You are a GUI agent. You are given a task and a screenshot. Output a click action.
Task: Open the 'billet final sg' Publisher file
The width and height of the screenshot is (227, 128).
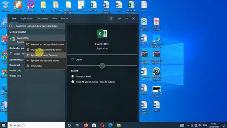(94, 6)
